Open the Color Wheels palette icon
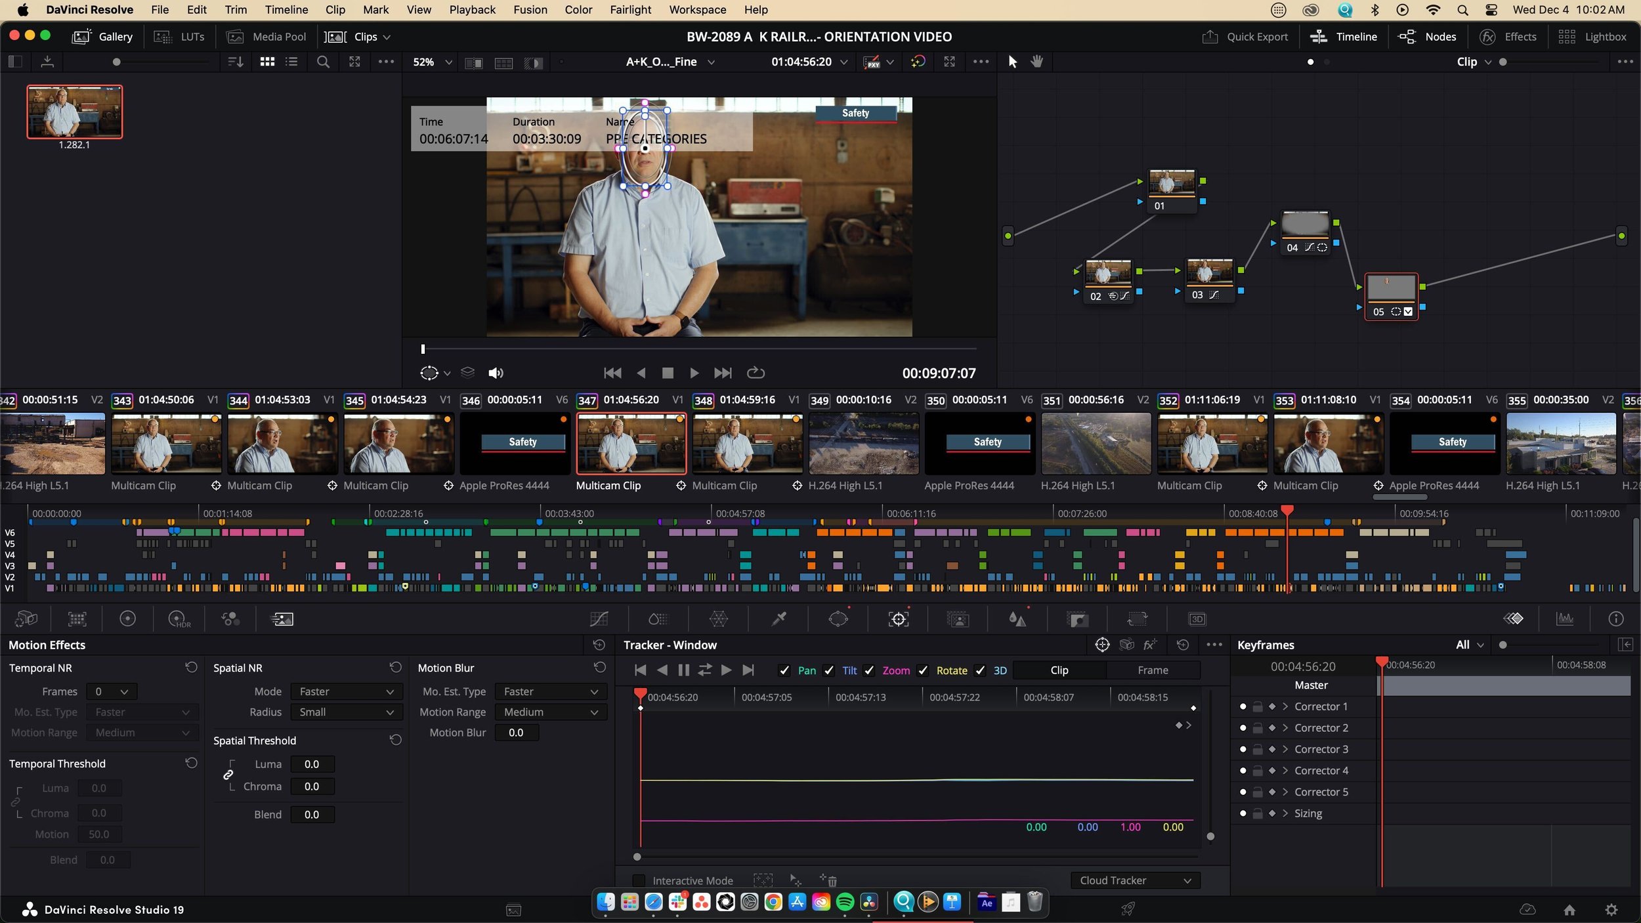 127,619
